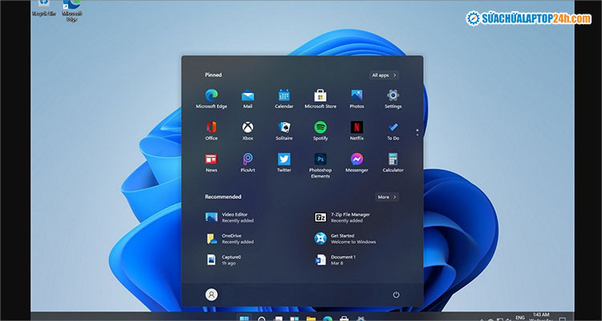This screenshot has width=602, height=321.
Task: Open Microsoft Store from pinned apps
Action: click(x=320, y=99)
